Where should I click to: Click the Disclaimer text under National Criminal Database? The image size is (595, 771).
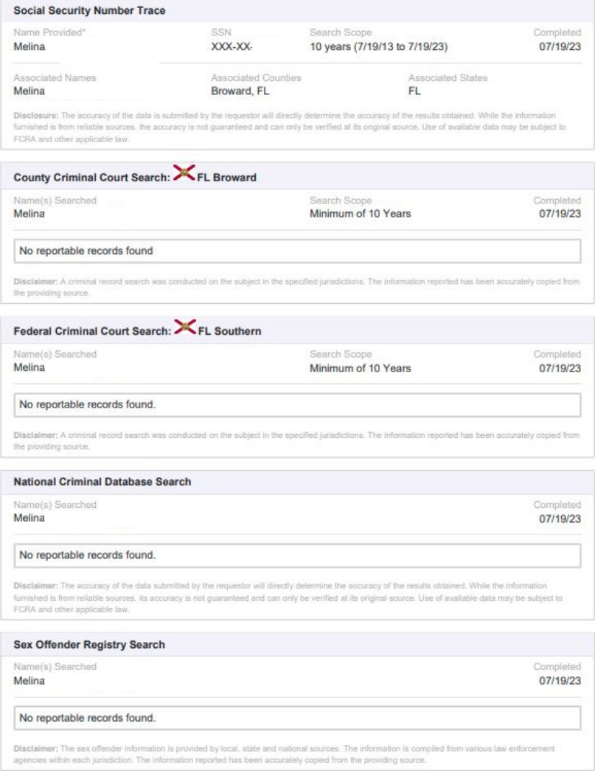pyautogui.click(x=288, y=598)
